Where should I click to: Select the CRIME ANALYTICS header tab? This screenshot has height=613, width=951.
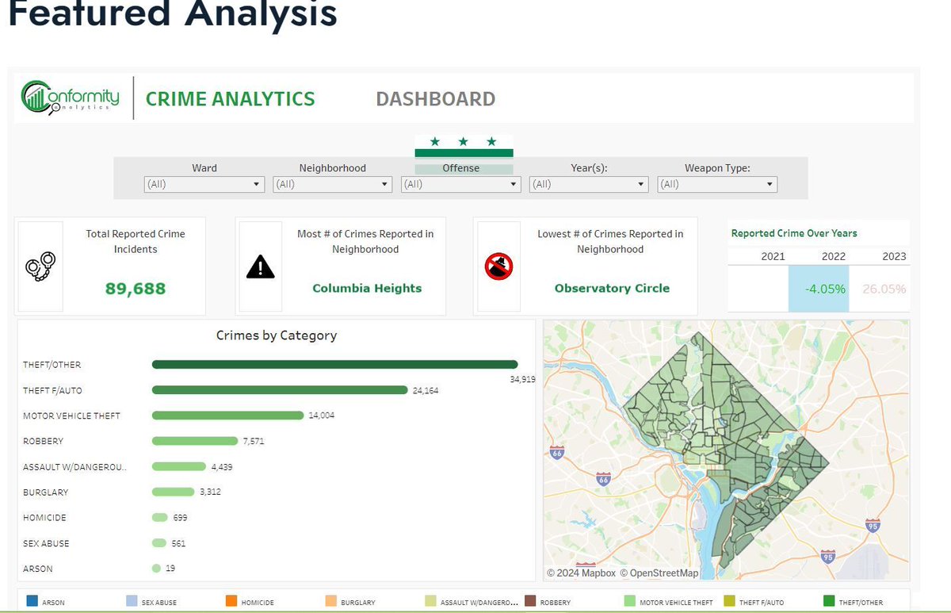click(x=231, y=99)
